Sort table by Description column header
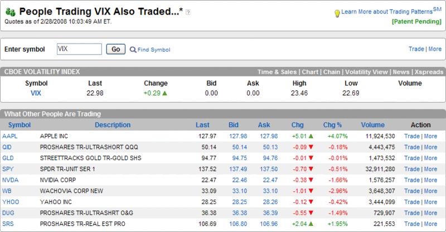The image size is (446, 232). pos(113,125)
